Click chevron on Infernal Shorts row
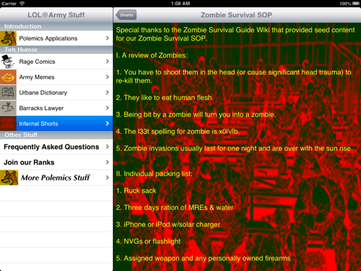Viewport: 361px width, 271px height. (108, 123)
